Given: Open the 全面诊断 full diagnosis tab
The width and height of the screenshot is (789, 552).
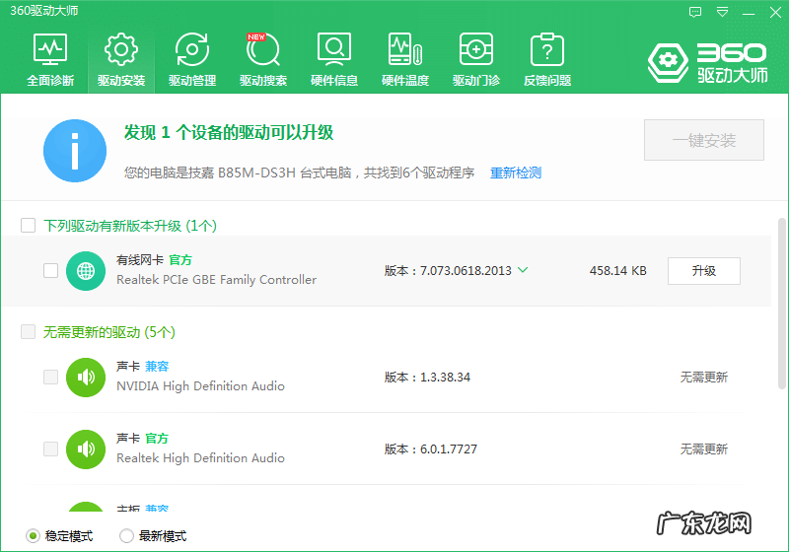Looking at the screenshot, I should (x=50, y=59).
